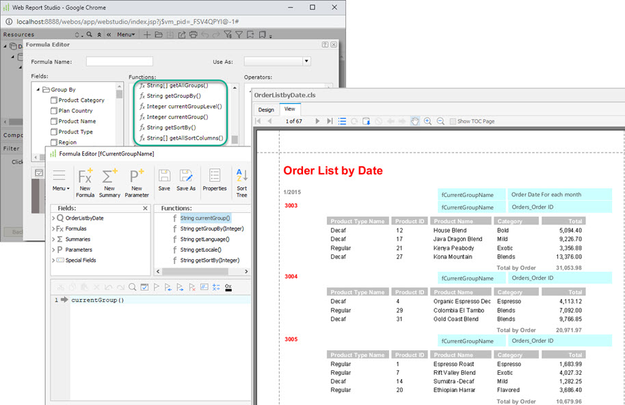This screenshot has width=625, height=405.
Task: Expand the Special Fields node
Action: (x=53, y=260)
